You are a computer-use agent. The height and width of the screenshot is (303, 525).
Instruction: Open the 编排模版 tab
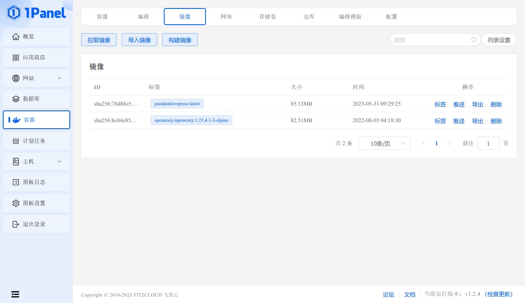[350, 17]
